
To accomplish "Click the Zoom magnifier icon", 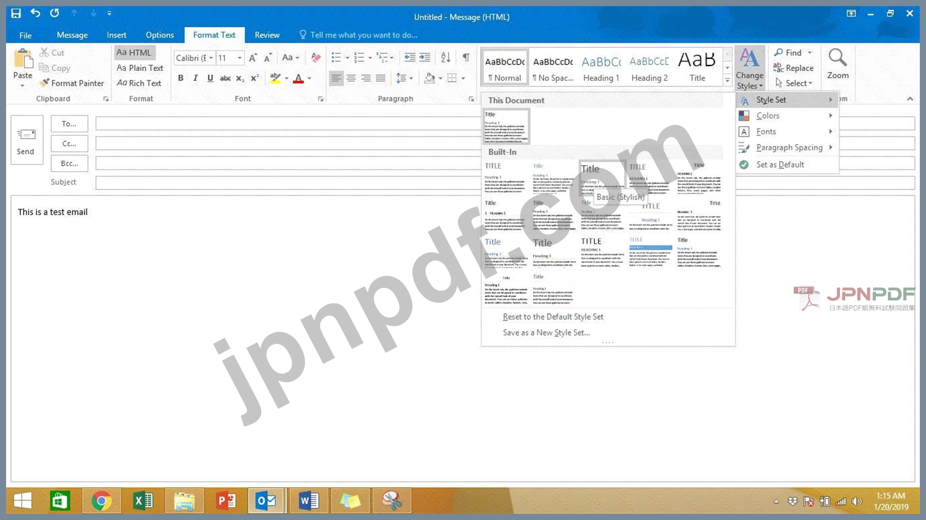I will pos(837,58).
